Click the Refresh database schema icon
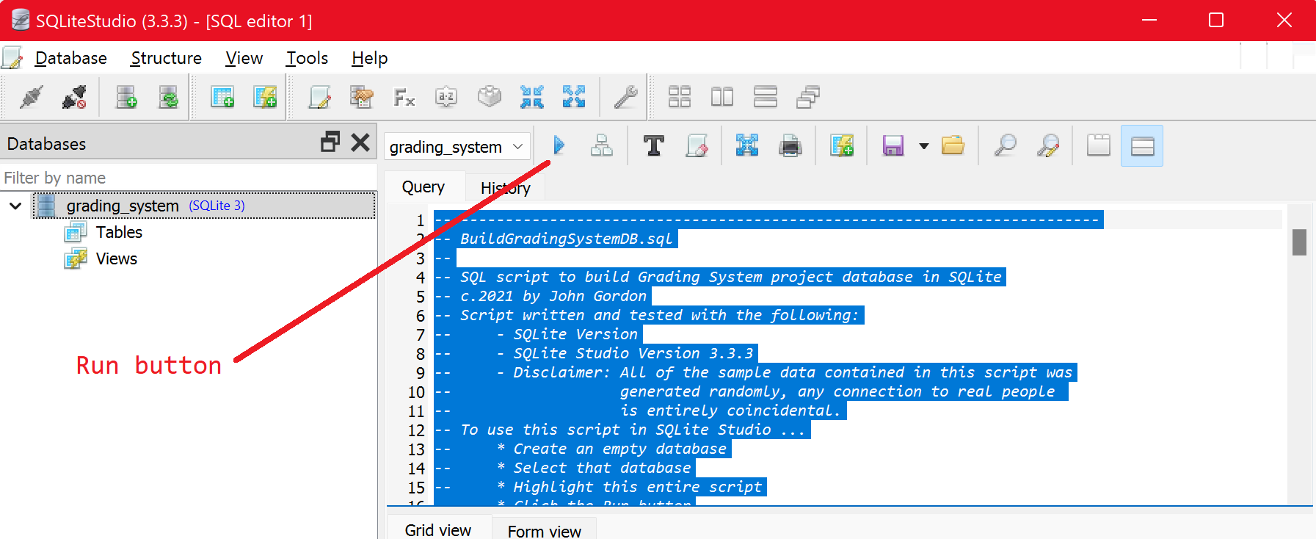 coord(169,97)
